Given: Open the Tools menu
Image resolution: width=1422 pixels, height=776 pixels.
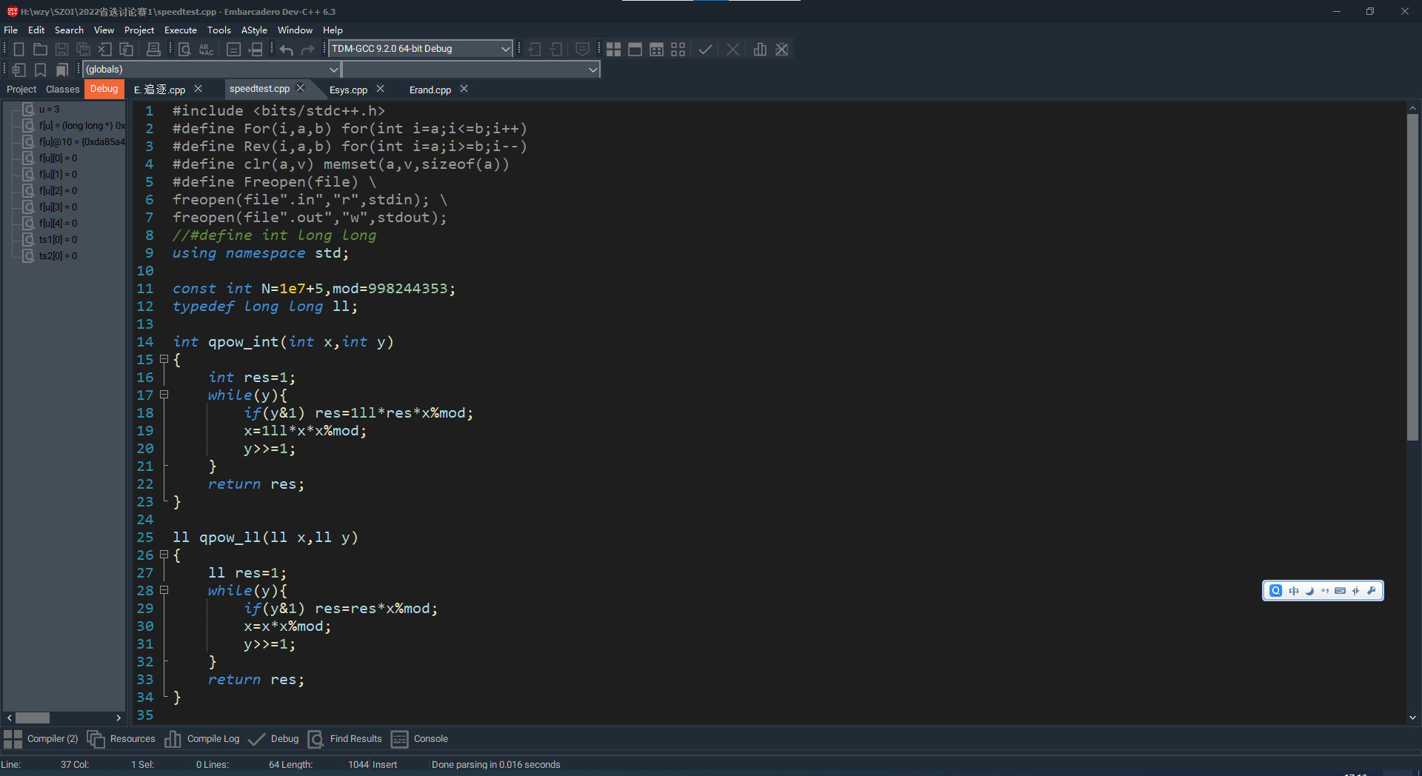Looking at the screenshot, I should pyautogui.click(x=219, y=30).
